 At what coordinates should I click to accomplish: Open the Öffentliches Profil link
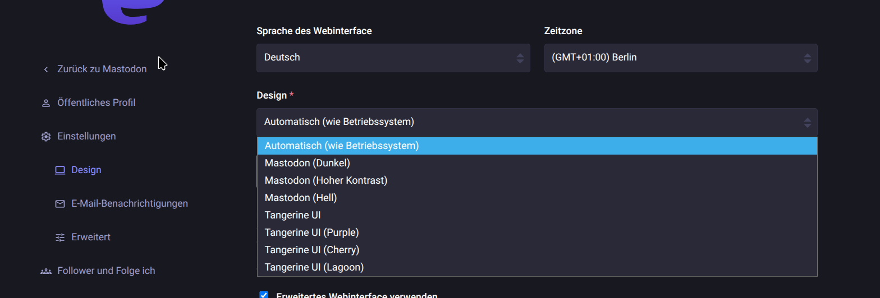point(96,103)
